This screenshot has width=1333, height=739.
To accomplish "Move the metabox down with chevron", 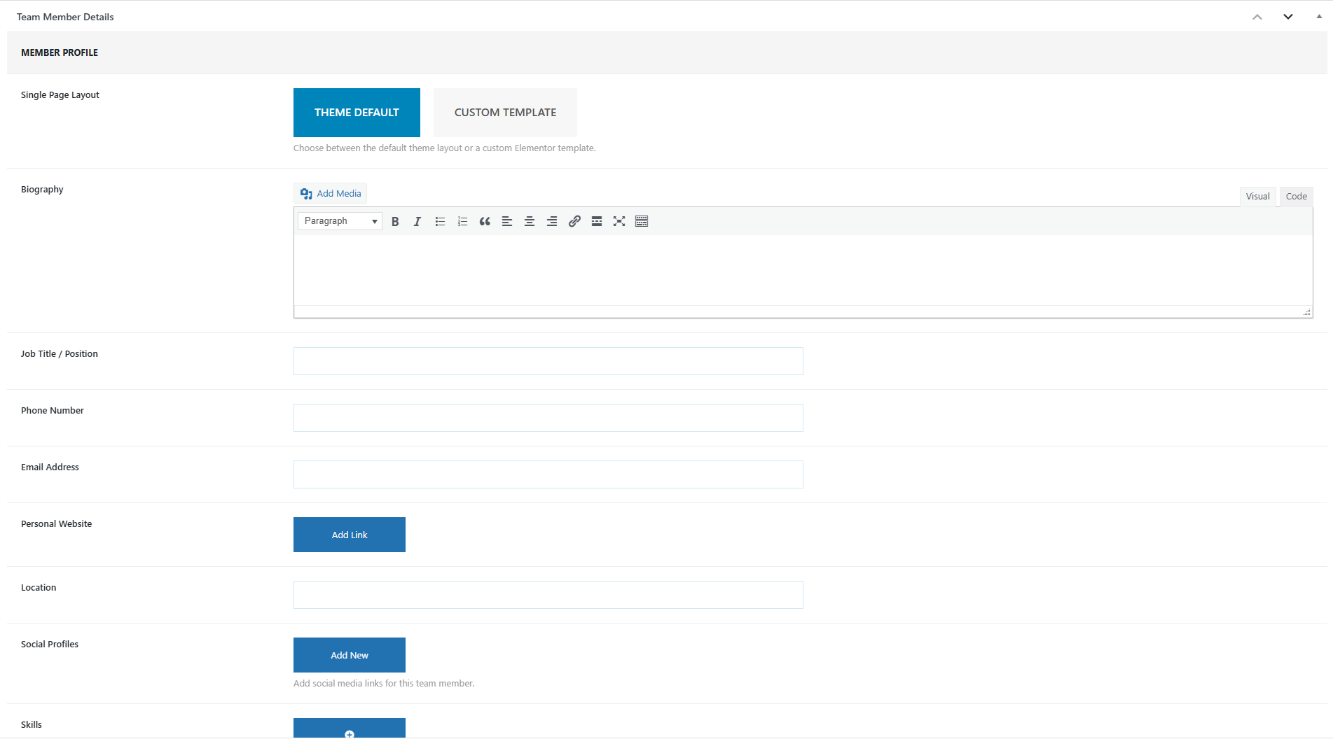I will (x=1288, y=17).
